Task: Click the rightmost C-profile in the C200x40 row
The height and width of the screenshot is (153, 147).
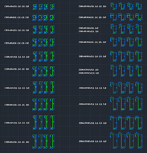Action: click(x=52, y=57)
